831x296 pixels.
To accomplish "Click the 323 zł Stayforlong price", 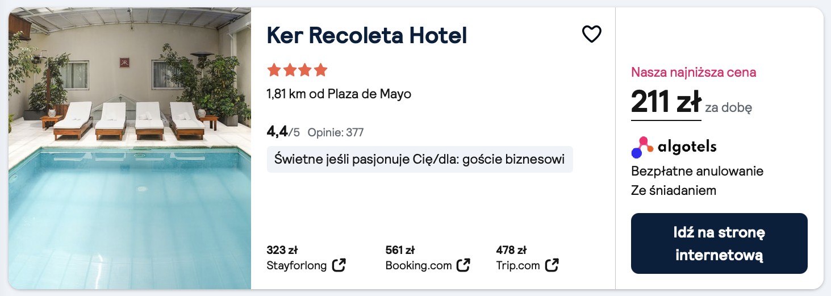I will [282, 250].
